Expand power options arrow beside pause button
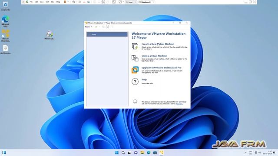Viewport: 278px width, 156px height. pos(68,2)
